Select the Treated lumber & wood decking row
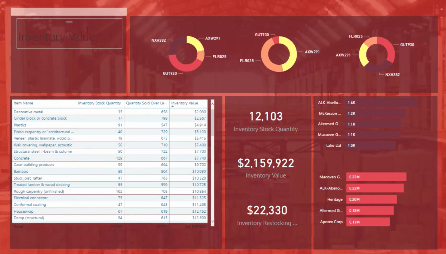 click(x=110, y=185)
